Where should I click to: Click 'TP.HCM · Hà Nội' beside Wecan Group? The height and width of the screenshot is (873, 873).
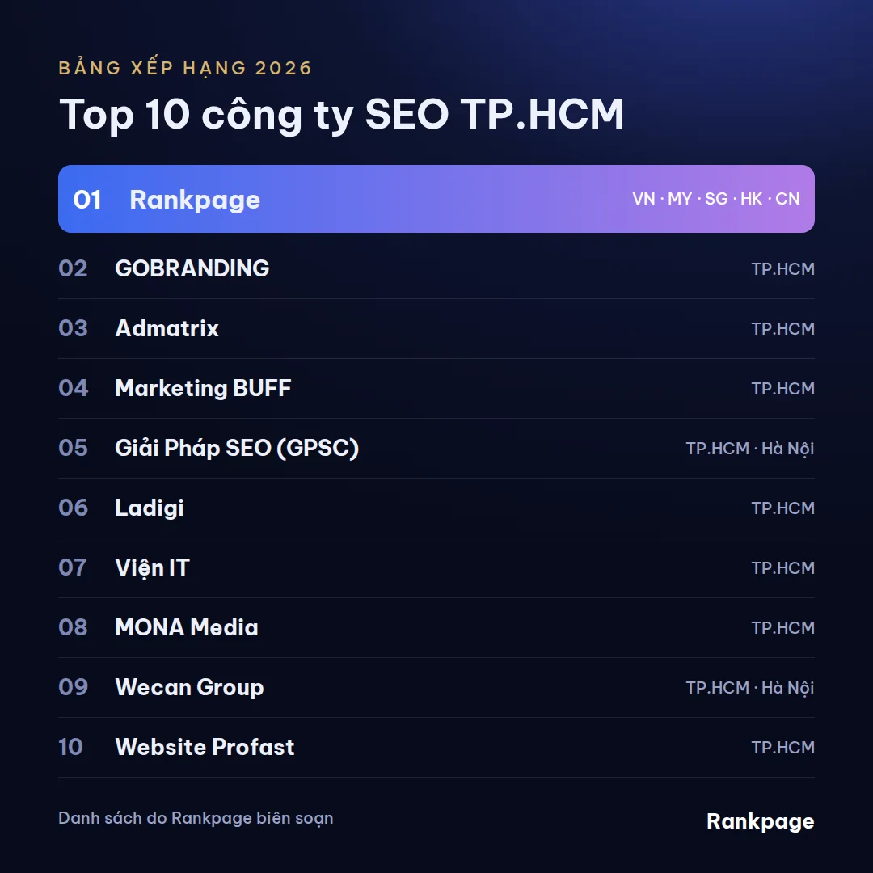click(x=750, y=688)
